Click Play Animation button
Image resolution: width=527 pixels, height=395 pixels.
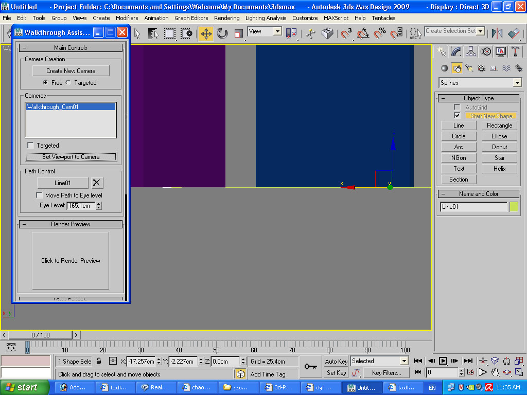point(443,361)
